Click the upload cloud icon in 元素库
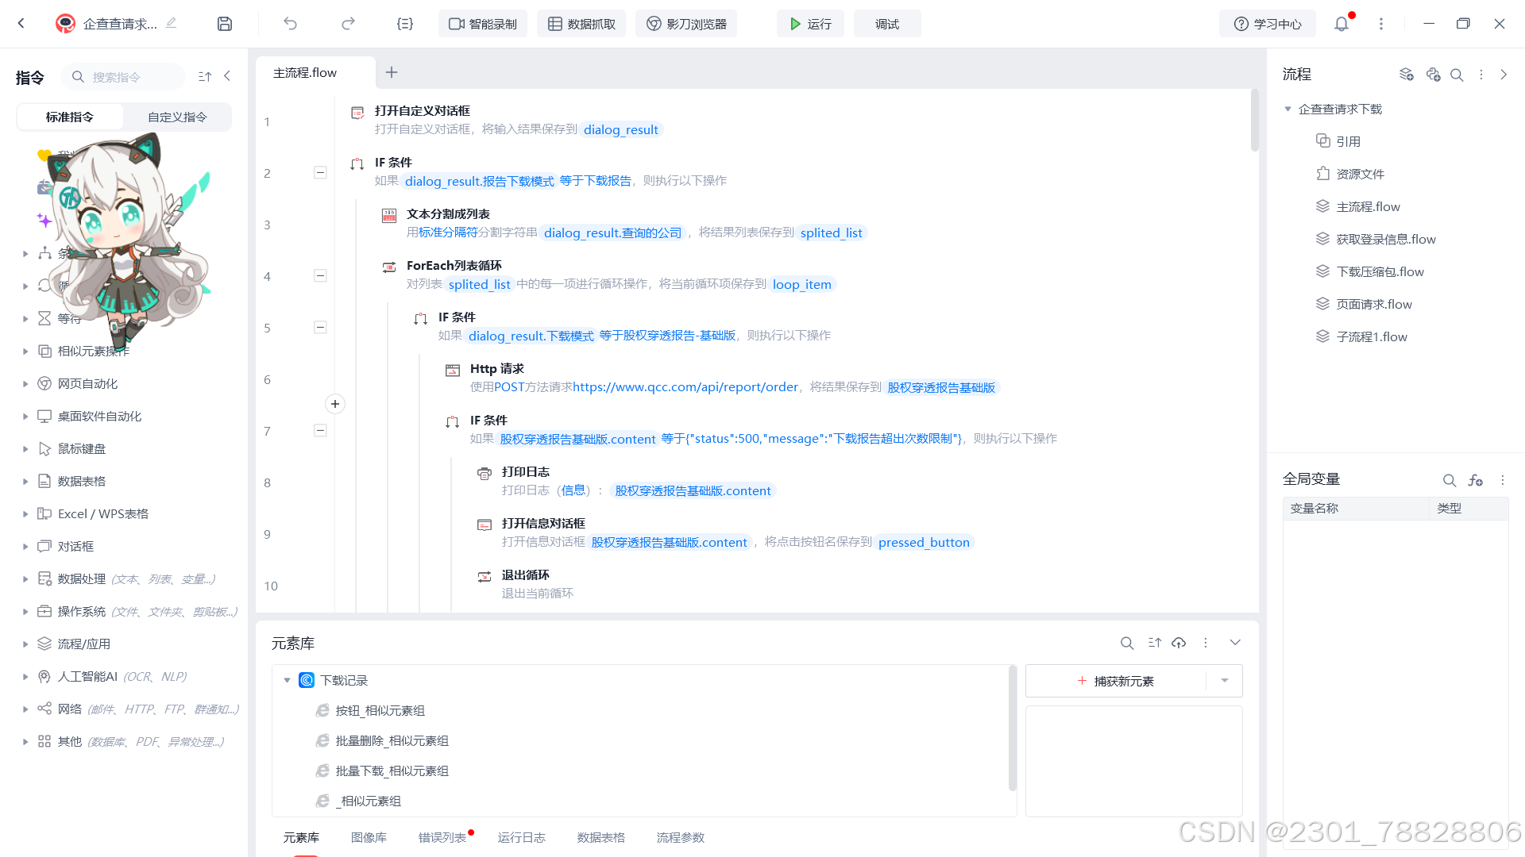Screen dimensions: 1525x857 [x=1179, y=643]
